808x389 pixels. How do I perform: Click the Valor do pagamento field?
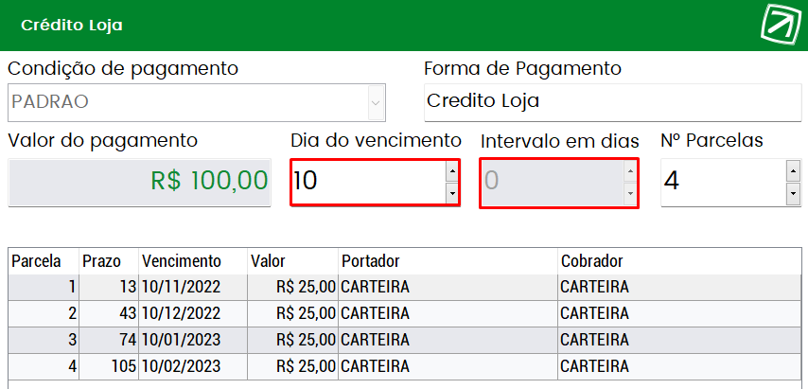tap(139, 183)
